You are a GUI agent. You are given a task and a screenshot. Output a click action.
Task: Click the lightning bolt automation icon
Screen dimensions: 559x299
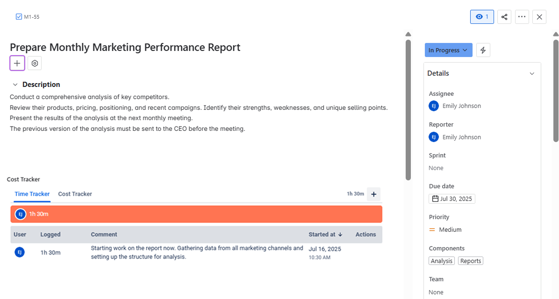483,50
